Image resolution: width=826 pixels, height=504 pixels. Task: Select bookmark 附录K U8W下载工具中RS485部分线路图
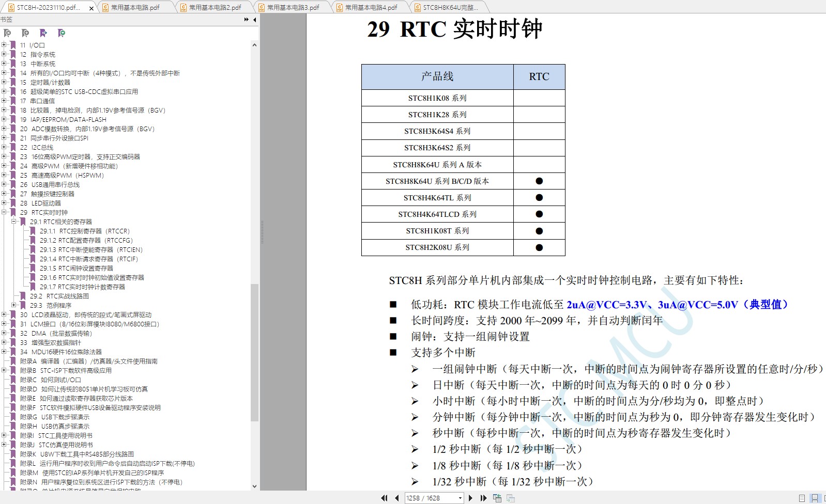[77, 454]
